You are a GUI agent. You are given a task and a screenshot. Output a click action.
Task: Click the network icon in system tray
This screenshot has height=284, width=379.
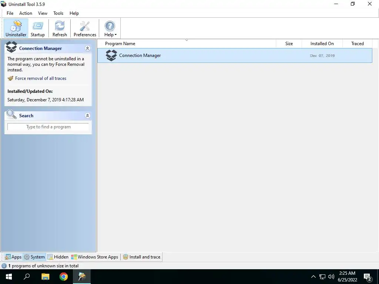(x=322, y=277)
